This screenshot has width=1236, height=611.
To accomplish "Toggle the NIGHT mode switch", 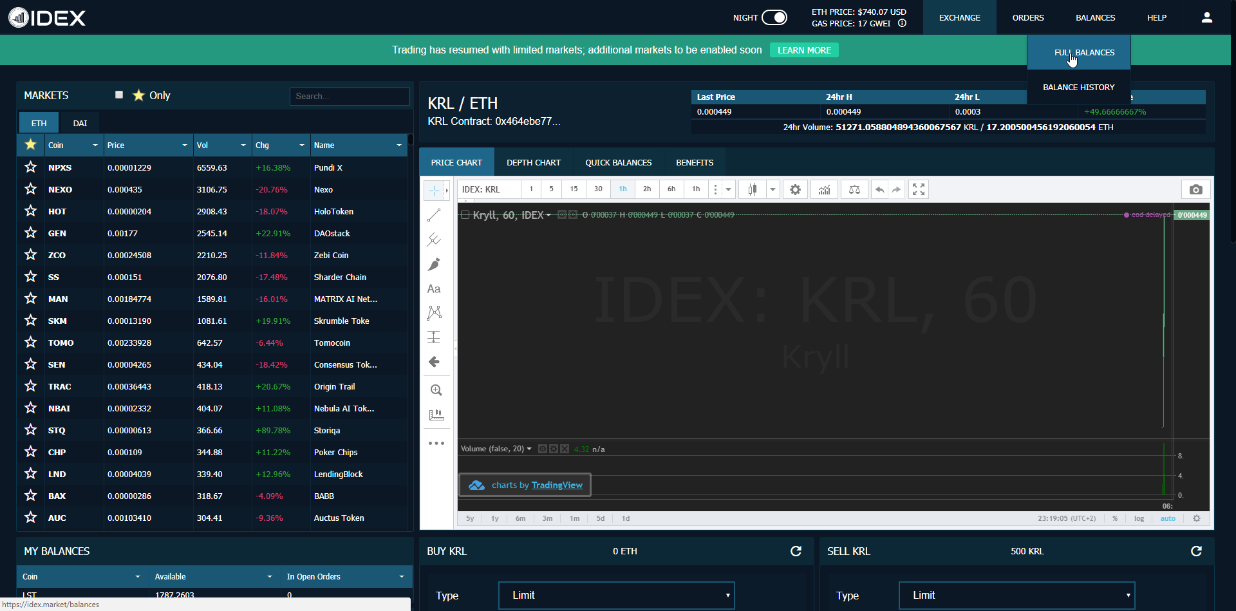I will tap(774, 17).
